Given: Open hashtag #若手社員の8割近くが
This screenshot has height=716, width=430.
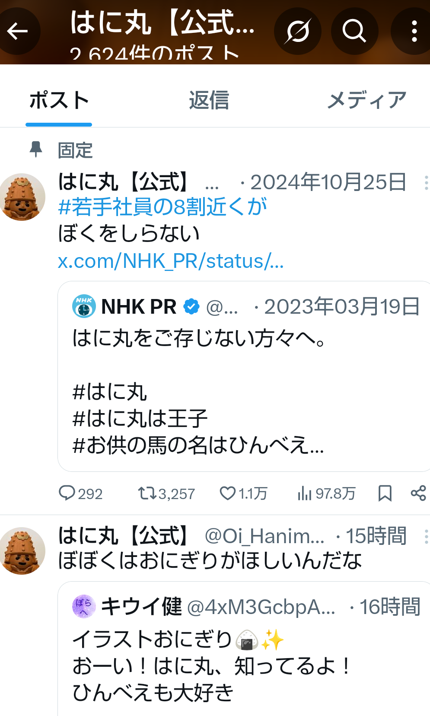Looking at the screenshot, I should 162,207.
